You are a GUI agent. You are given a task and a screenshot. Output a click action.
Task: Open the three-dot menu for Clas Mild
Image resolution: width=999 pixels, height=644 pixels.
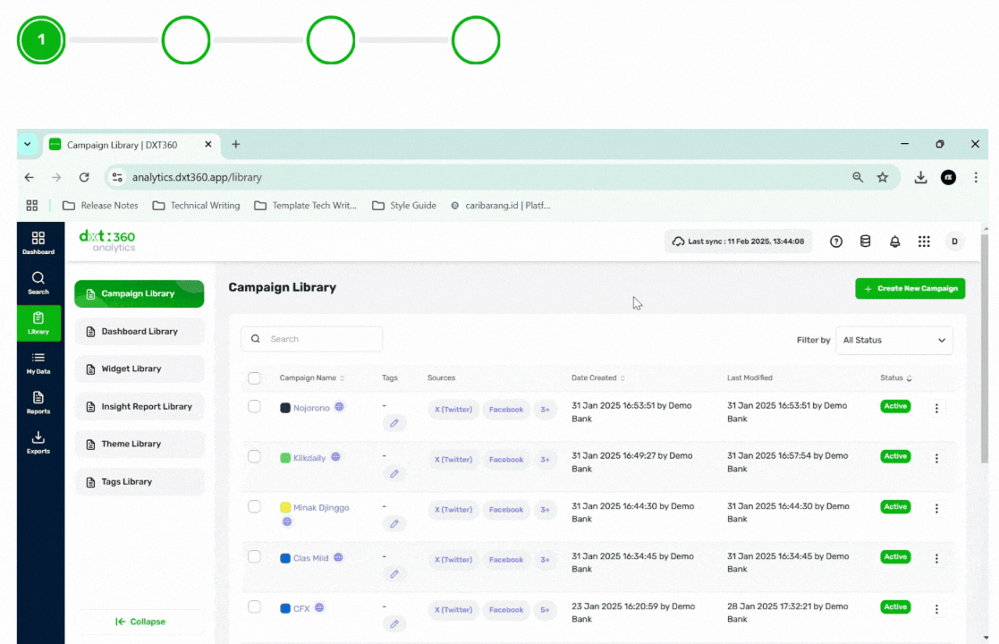(936, 559)
